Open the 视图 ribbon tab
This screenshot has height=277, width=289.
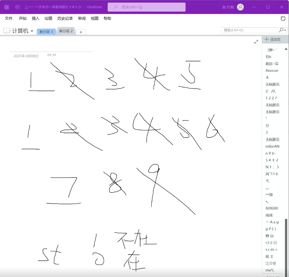point(94,18)
